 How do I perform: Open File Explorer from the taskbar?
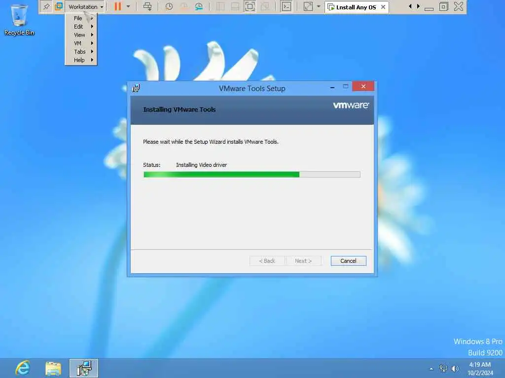click(x=53, y=368)
